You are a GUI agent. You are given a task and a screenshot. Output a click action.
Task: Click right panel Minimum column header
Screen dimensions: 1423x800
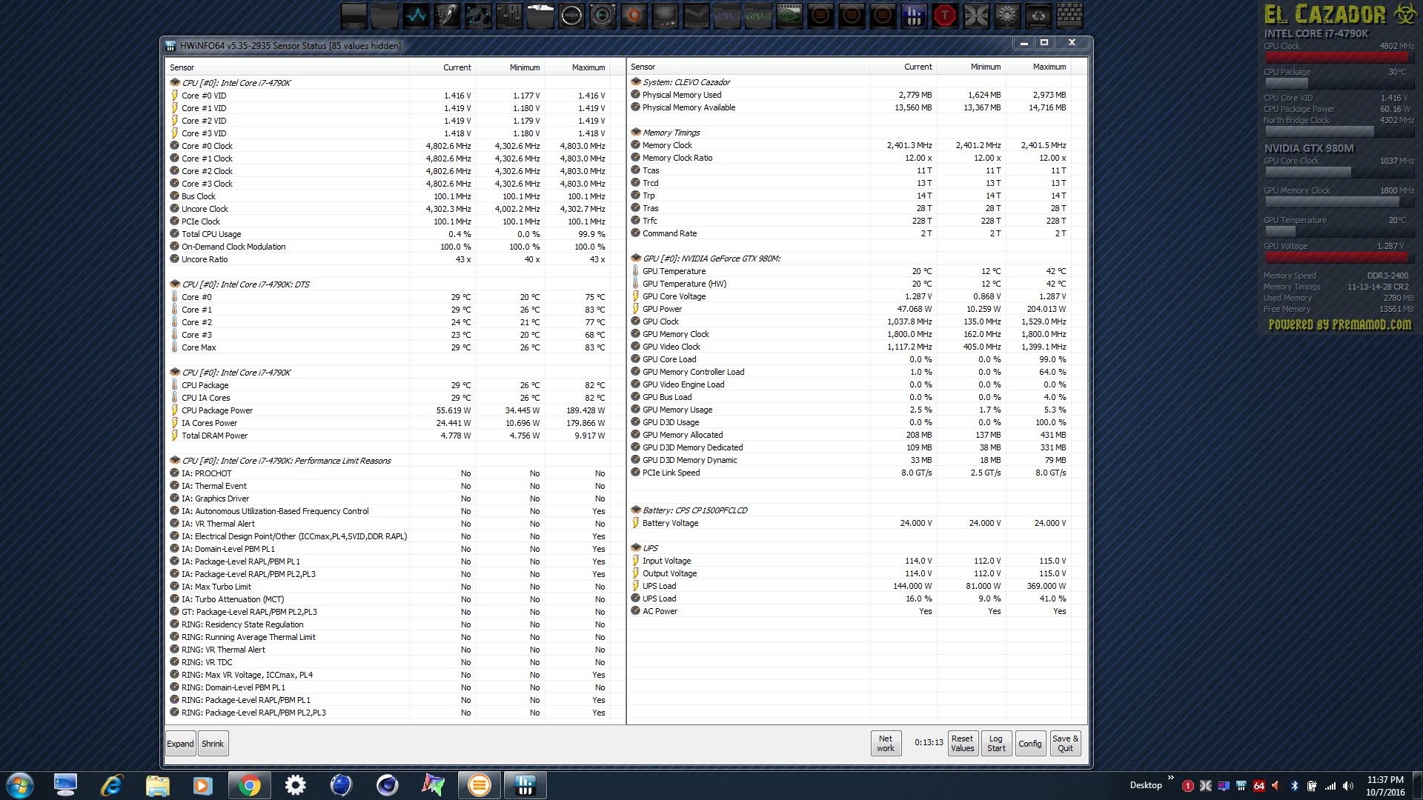pyautogui.click(x=970, y=67)
